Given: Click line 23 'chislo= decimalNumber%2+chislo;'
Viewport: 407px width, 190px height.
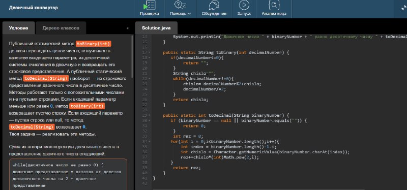Looking at the screenshot, I should (x=222, y=84).
